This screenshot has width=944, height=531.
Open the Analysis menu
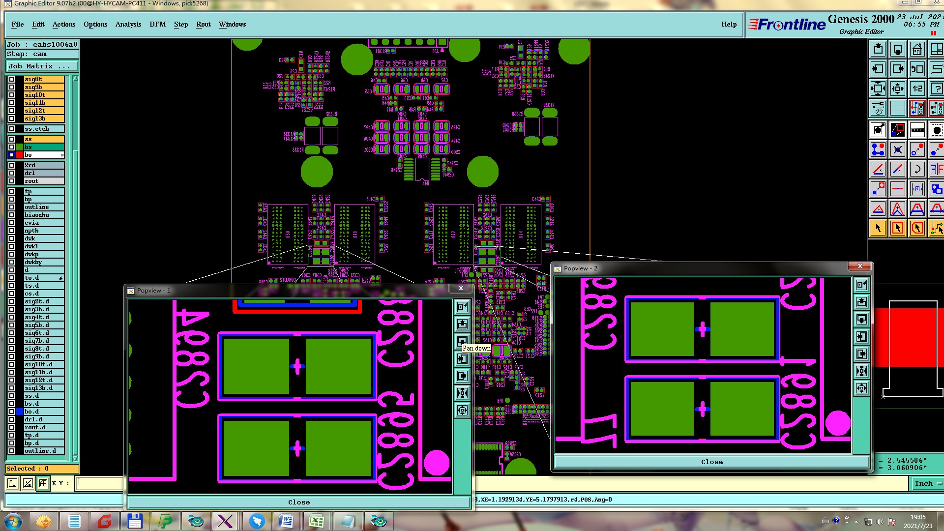point(128,24)
